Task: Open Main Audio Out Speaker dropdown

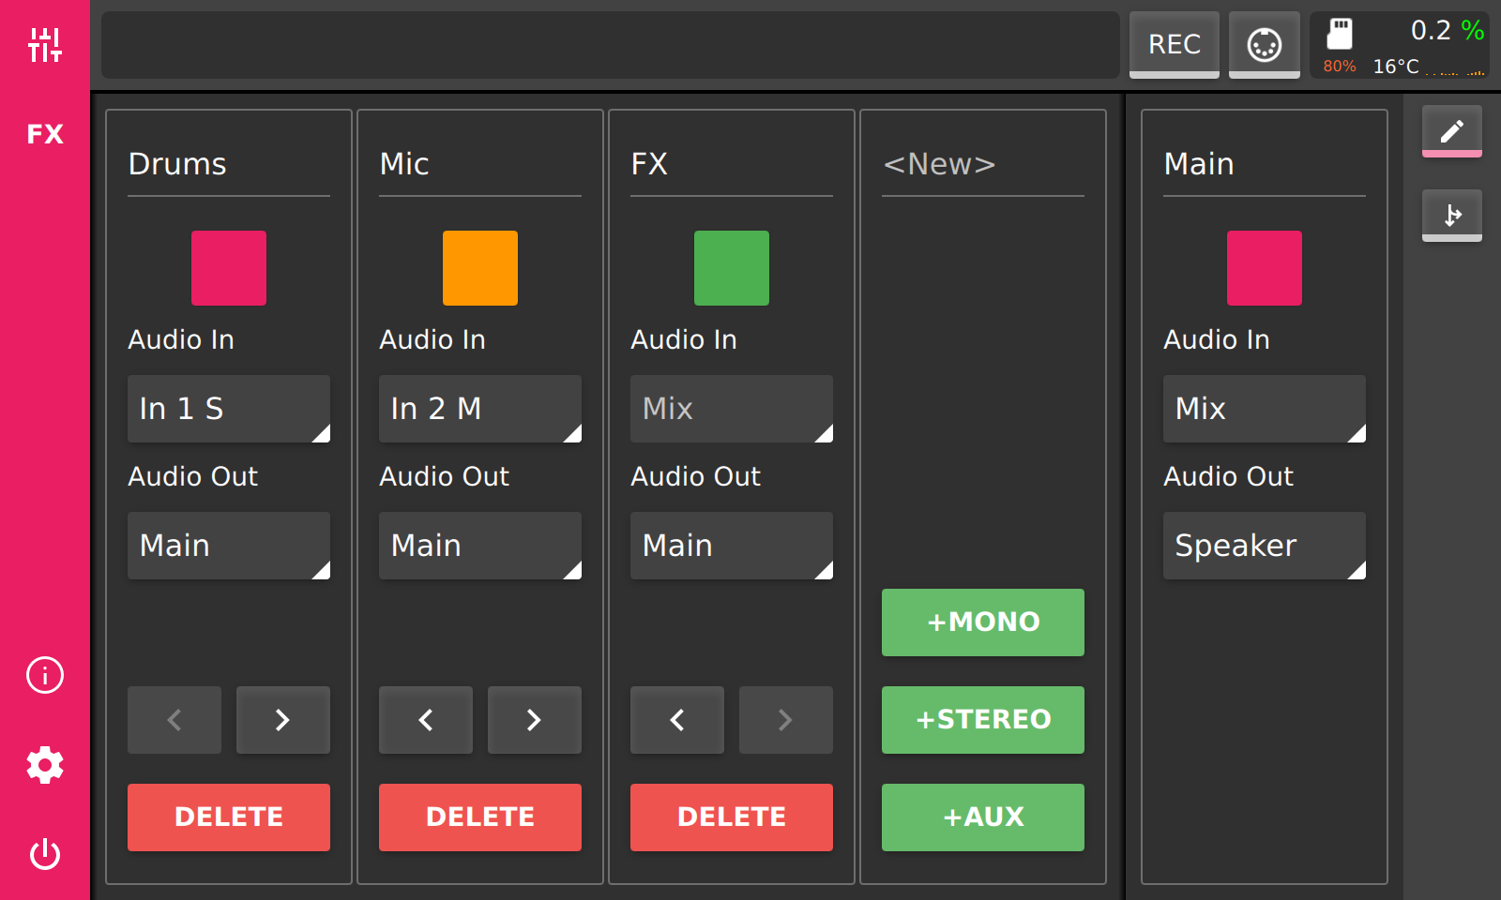Action: click(x=1265, y=546)
